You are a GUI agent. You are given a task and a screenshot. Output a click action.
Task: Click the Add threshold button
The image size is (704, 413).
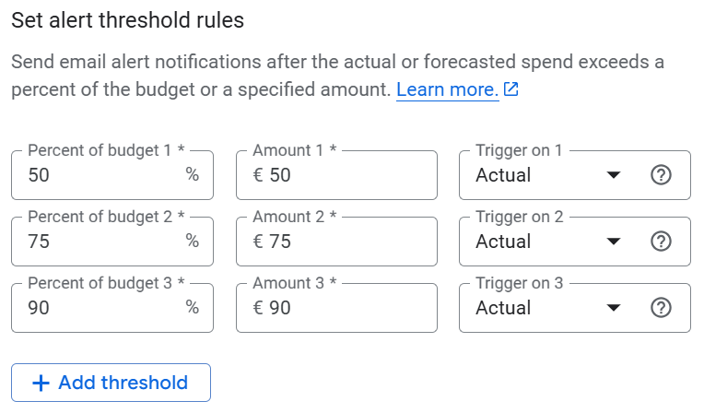tap(111, 383)
